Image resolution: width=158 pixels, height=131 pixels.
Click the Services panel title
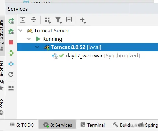(18, 9)
